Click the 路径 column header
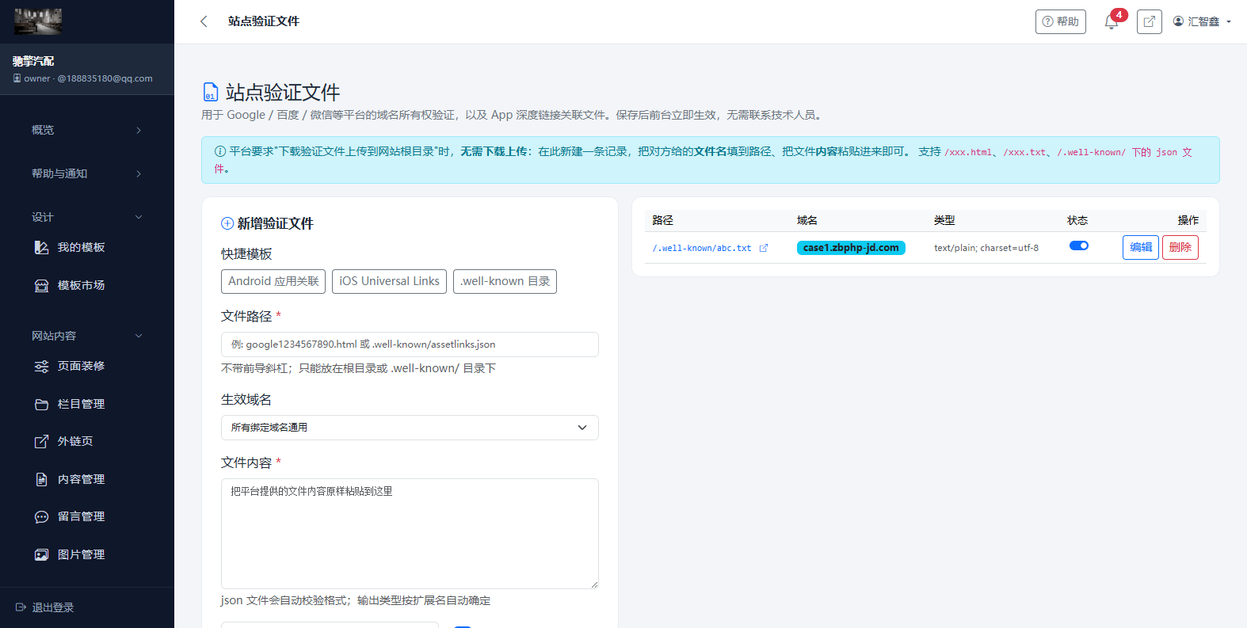The width and height of the screenshot is (1247, 628). (x=663, y=220)
